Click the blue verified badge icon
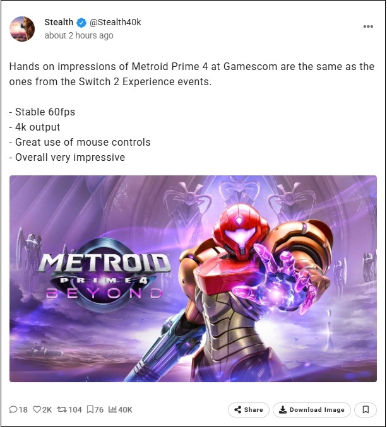Screen dimensions: 387x427 click(81, 23)
